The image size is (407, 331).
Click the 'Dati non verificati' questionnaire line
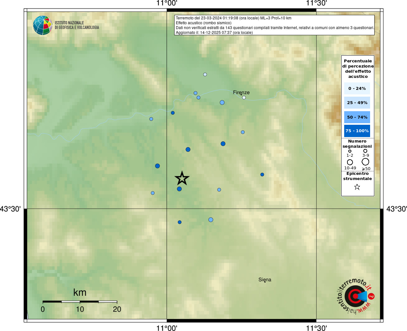pyautogui.click(x=275, y=28)
